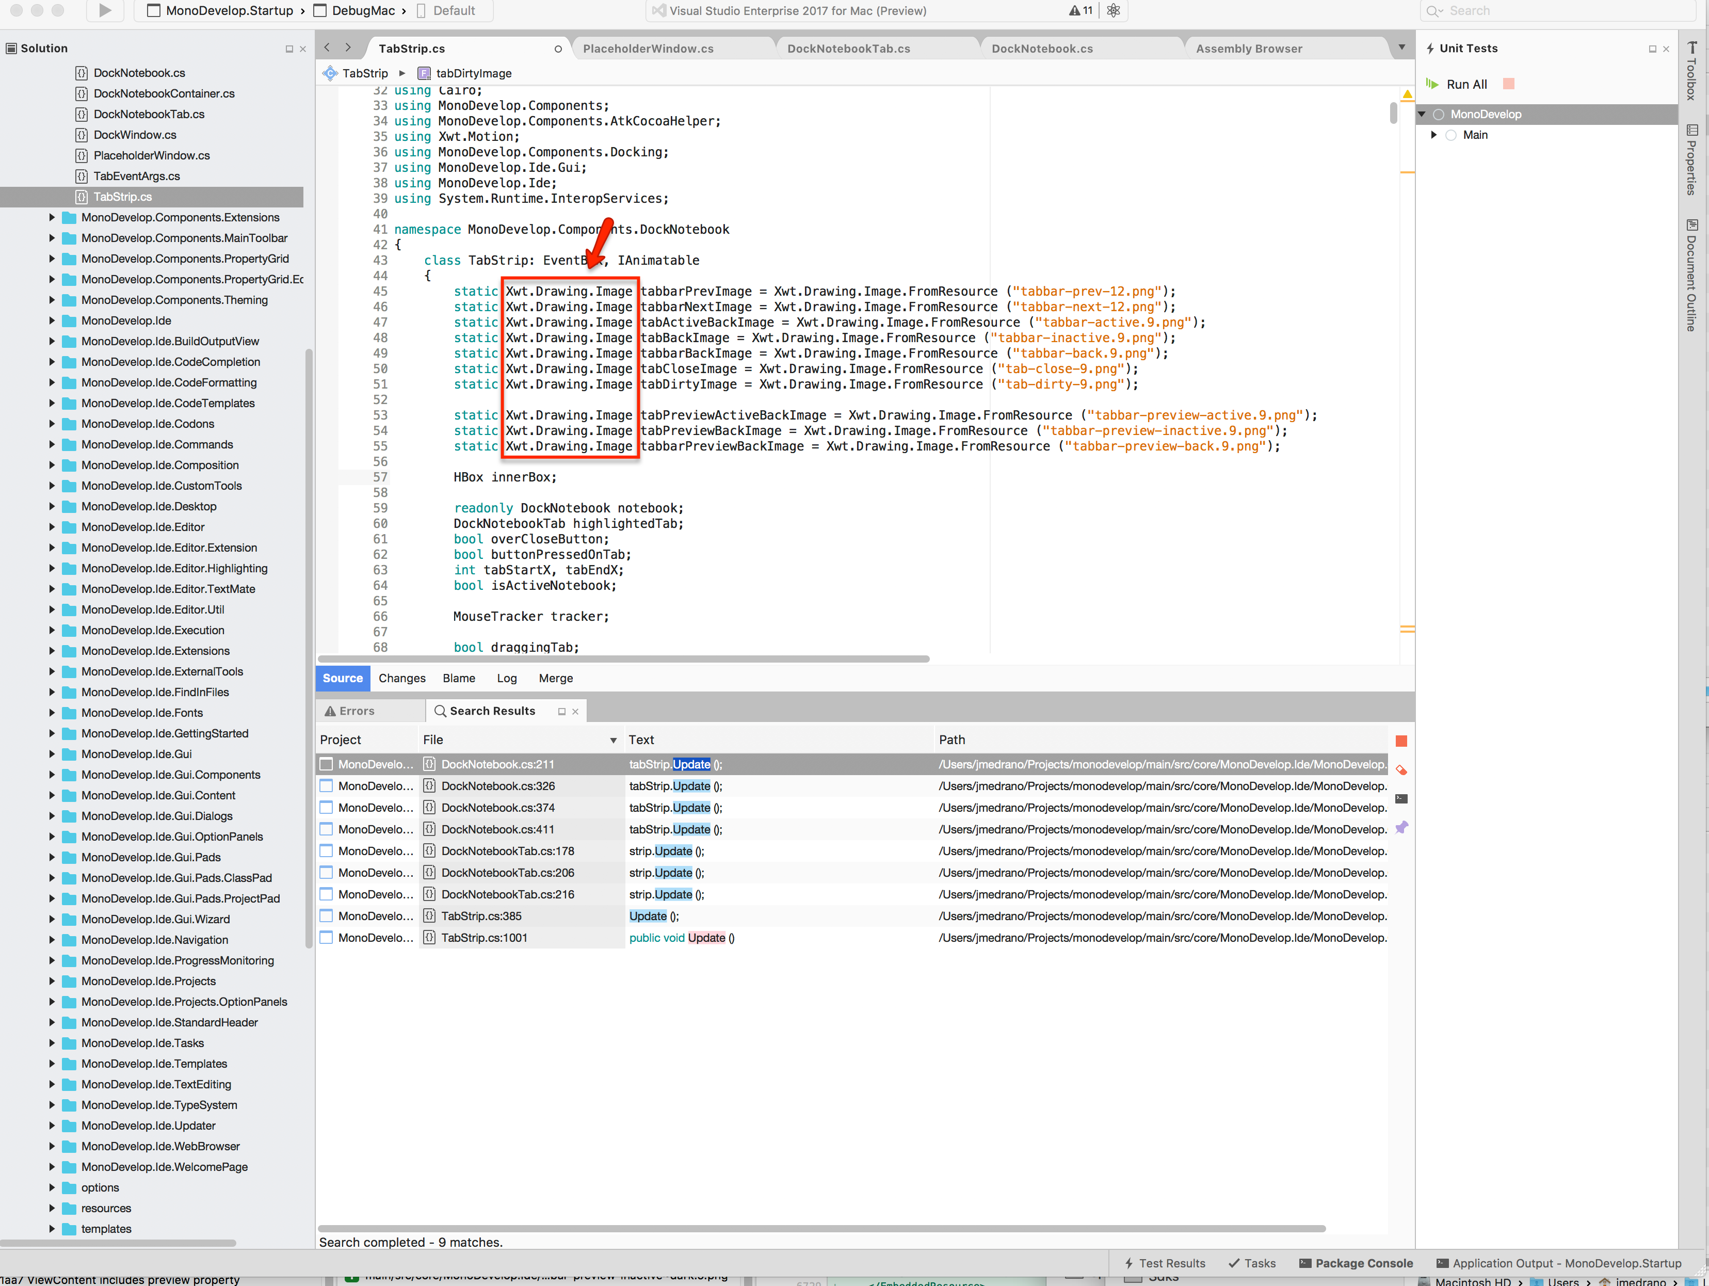Open the Assembly Browser tab
The width and height of the screenshot is (1709, 1286).
point(1249,49)
